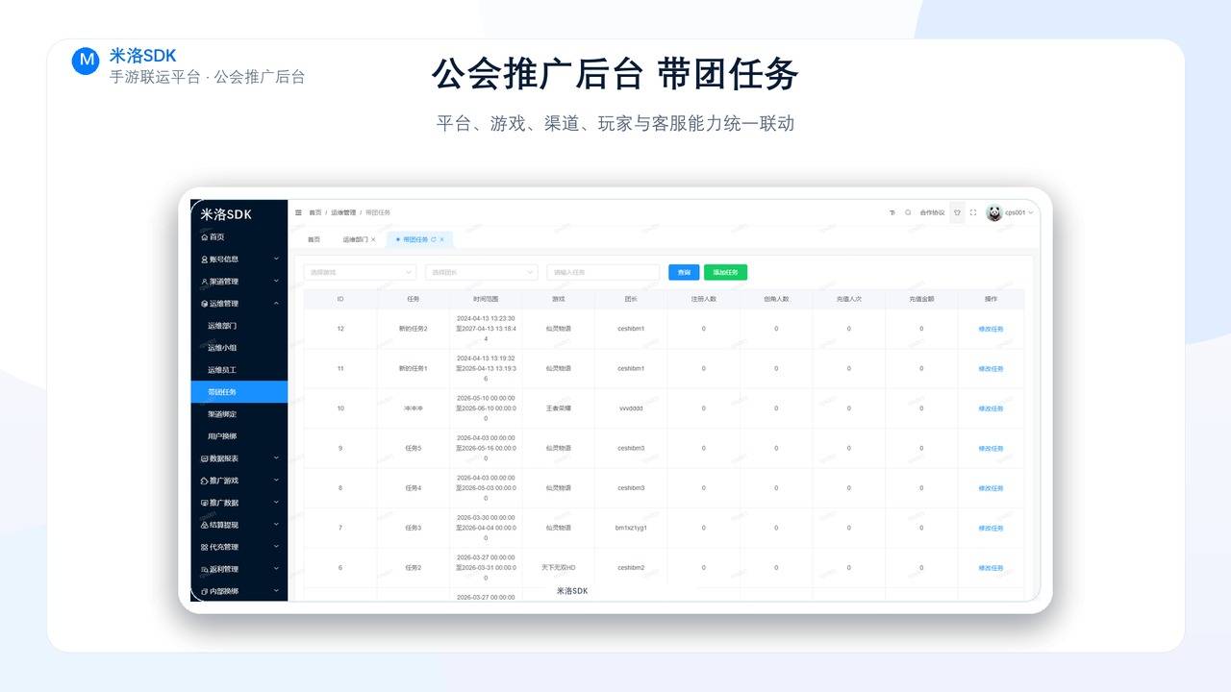
Task: Close the 运维部门 tab
Action: click(373, 239)
